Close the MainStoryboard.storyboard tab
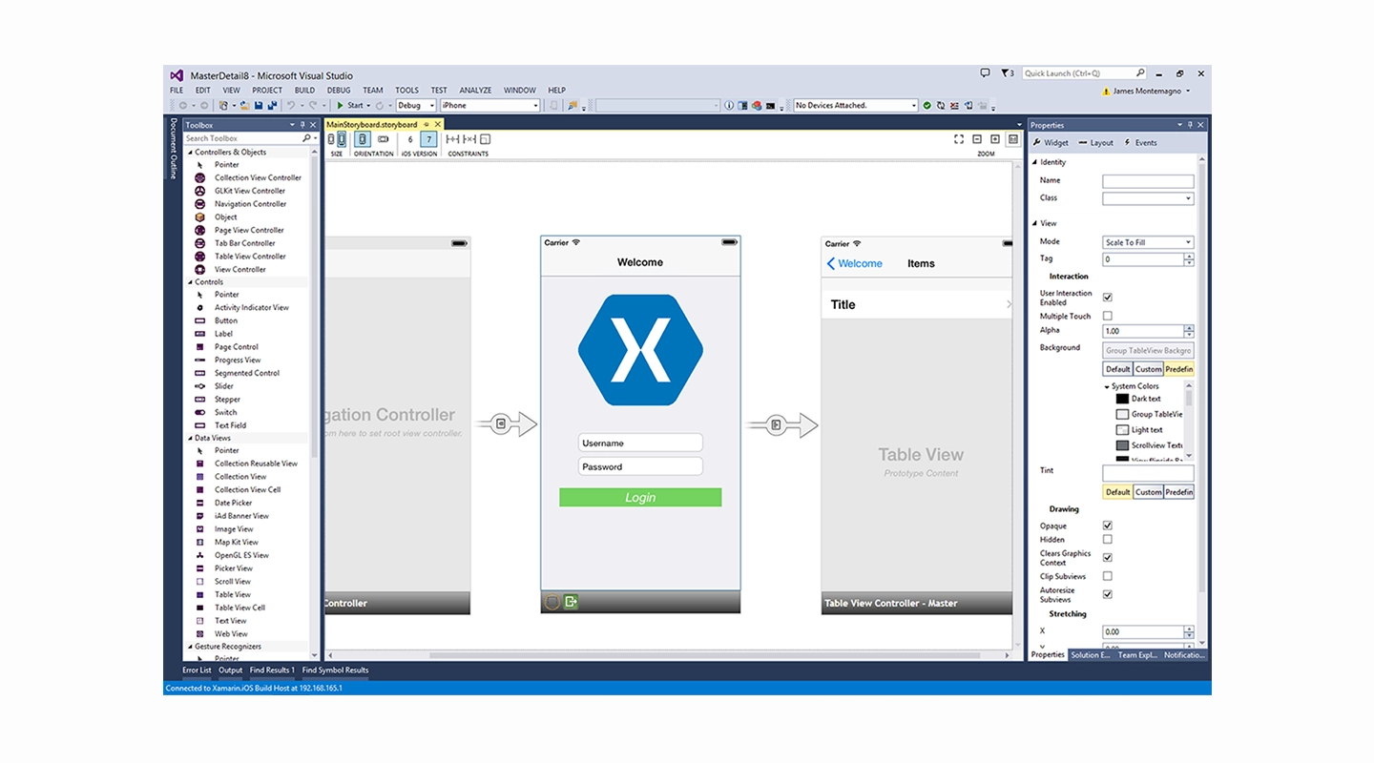1374x763 pixels. (x=439, y=125)
